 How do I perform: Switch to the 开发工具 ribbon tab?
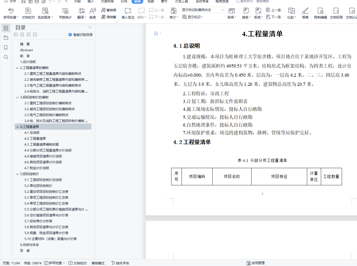[182, 2]
